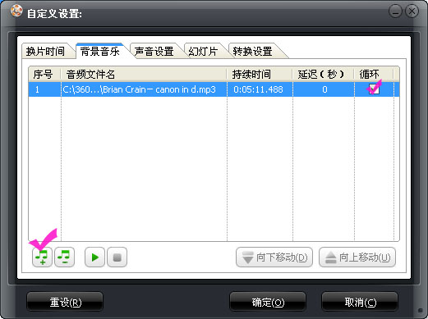Go to the 幻灯片 tab
Screen dimensions: 428x319
203,51
